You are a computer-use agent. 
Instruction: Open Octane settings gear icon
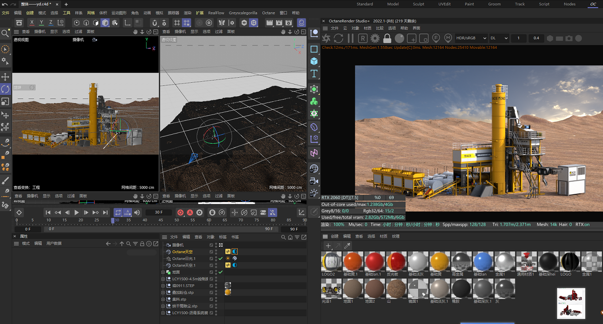coord(375,38)
